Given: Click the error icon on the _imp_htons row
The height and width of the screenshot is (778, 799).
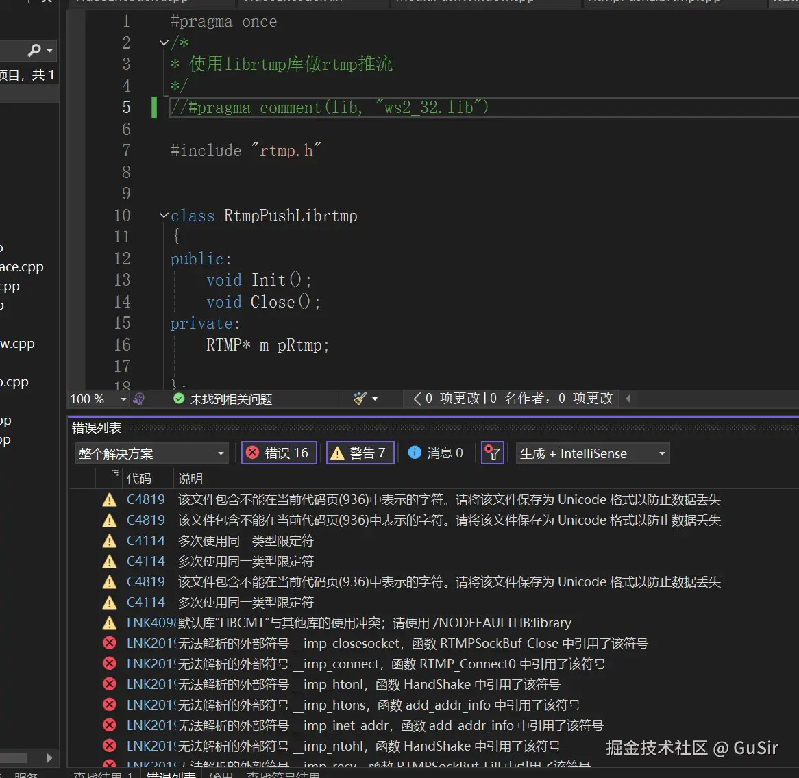Looking at the screenshot, I should pyautogui.click(x=109, y=705).
